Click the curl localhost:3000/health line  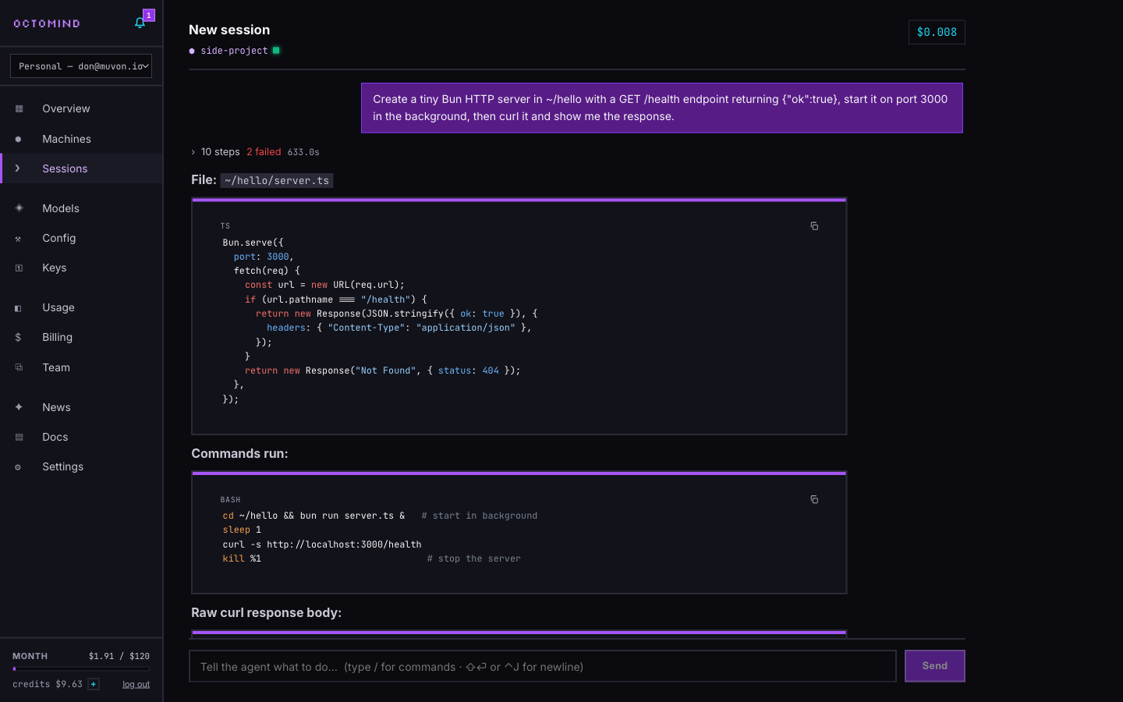point(322,544)
